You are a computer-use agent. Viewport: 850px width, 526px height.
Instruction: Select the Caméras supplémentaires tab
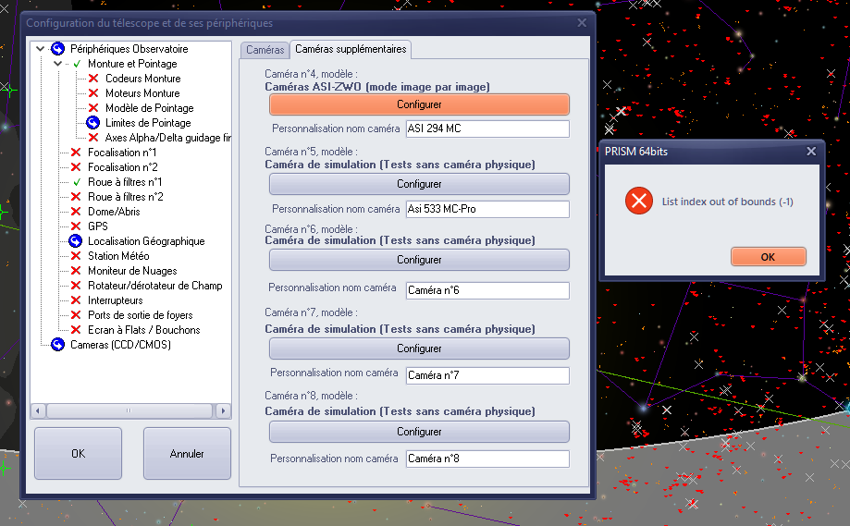pos(350,50)
